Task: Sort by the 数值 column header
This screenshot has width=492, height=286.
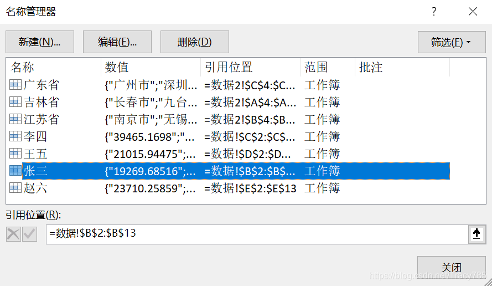Action: [x=151, y=67]
